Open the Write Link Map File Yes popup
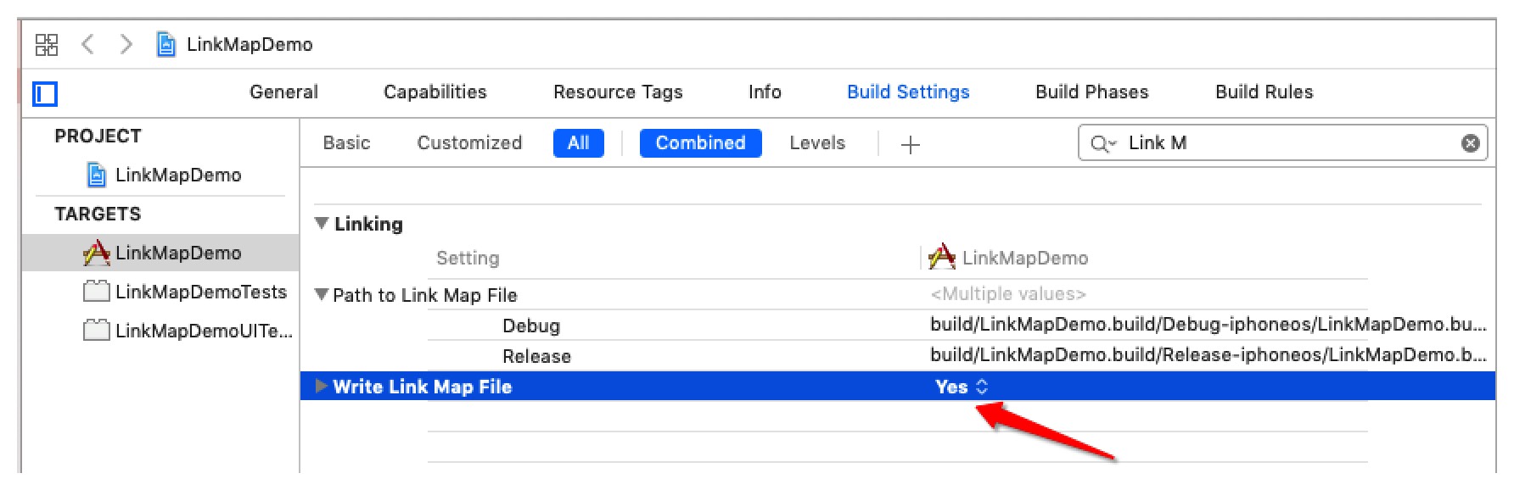Image resolution: width=1514 pixels, height=490 pixels. coord(961,387)
